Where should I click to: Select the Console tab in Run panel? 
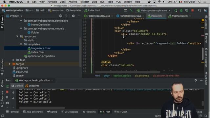[17, 86]
